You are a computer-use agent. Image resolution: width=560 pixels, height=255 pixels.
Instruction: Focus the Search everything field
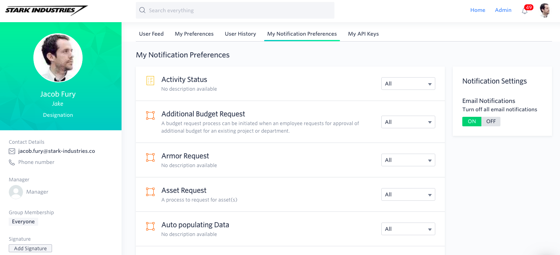pos(235,10)
